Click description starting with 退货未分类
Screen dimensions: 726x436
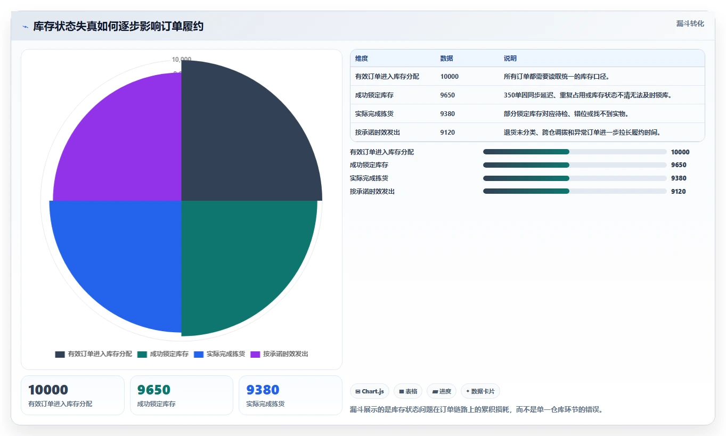[x=582, y=133]
